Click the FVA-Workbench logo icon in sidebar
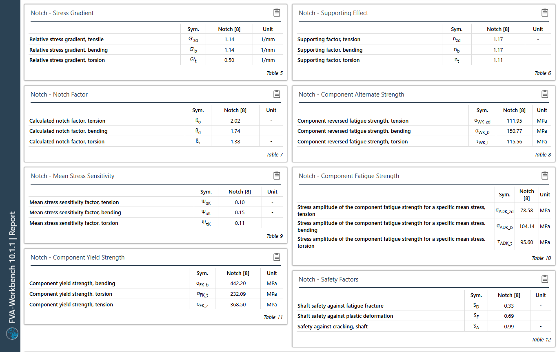557x352 pixels. pyautogui.click(x=12, y=334)
